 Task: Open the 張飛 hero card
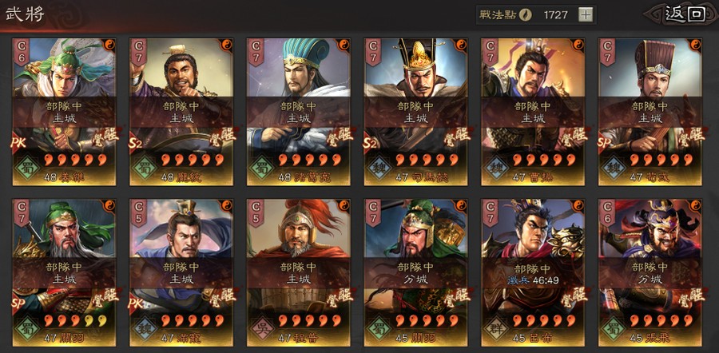pos(650,272)
